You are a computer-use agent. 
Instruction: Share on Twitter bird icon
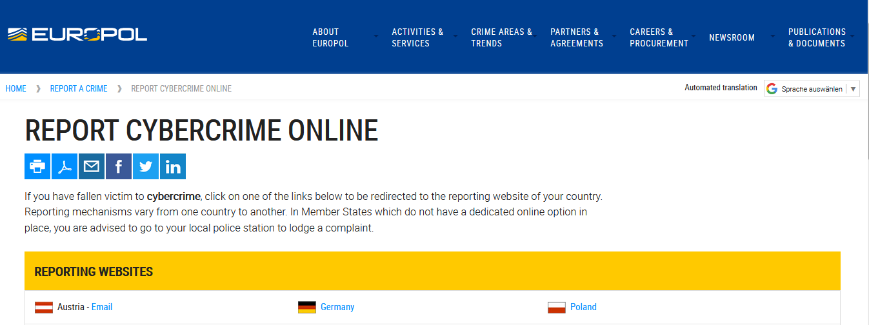coord(146,166)
